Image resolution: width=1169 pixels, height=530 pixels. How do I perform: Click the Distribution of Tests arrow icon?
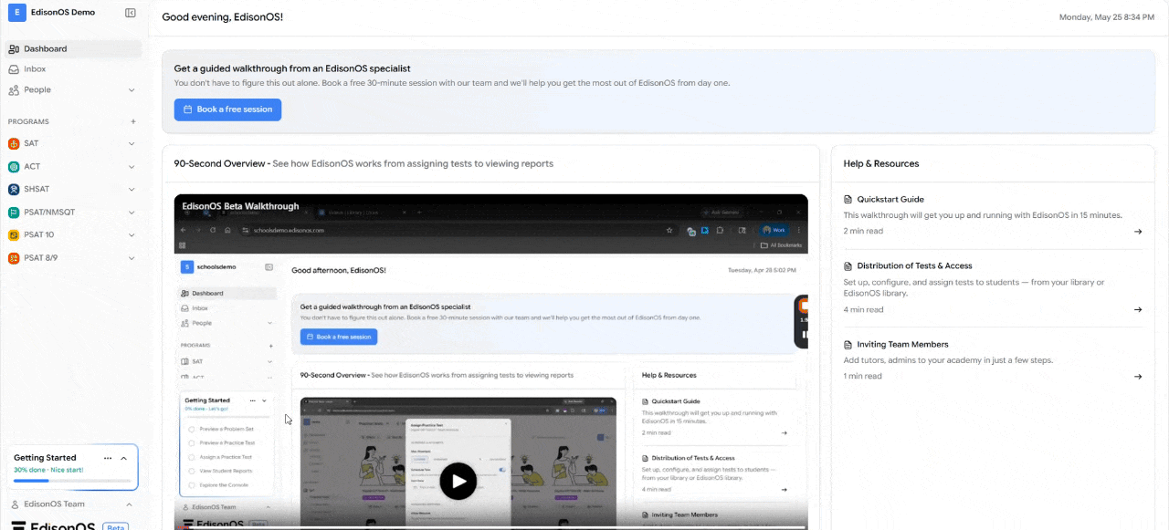[x=1138, y=310]
